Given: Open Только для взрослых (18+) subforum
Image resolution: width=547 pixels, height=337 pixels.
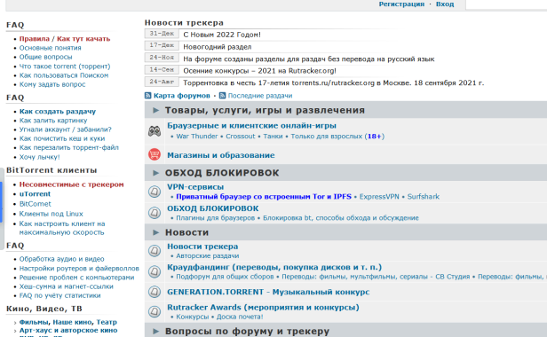Looking at the screenshot, I should tap(337, 137).
